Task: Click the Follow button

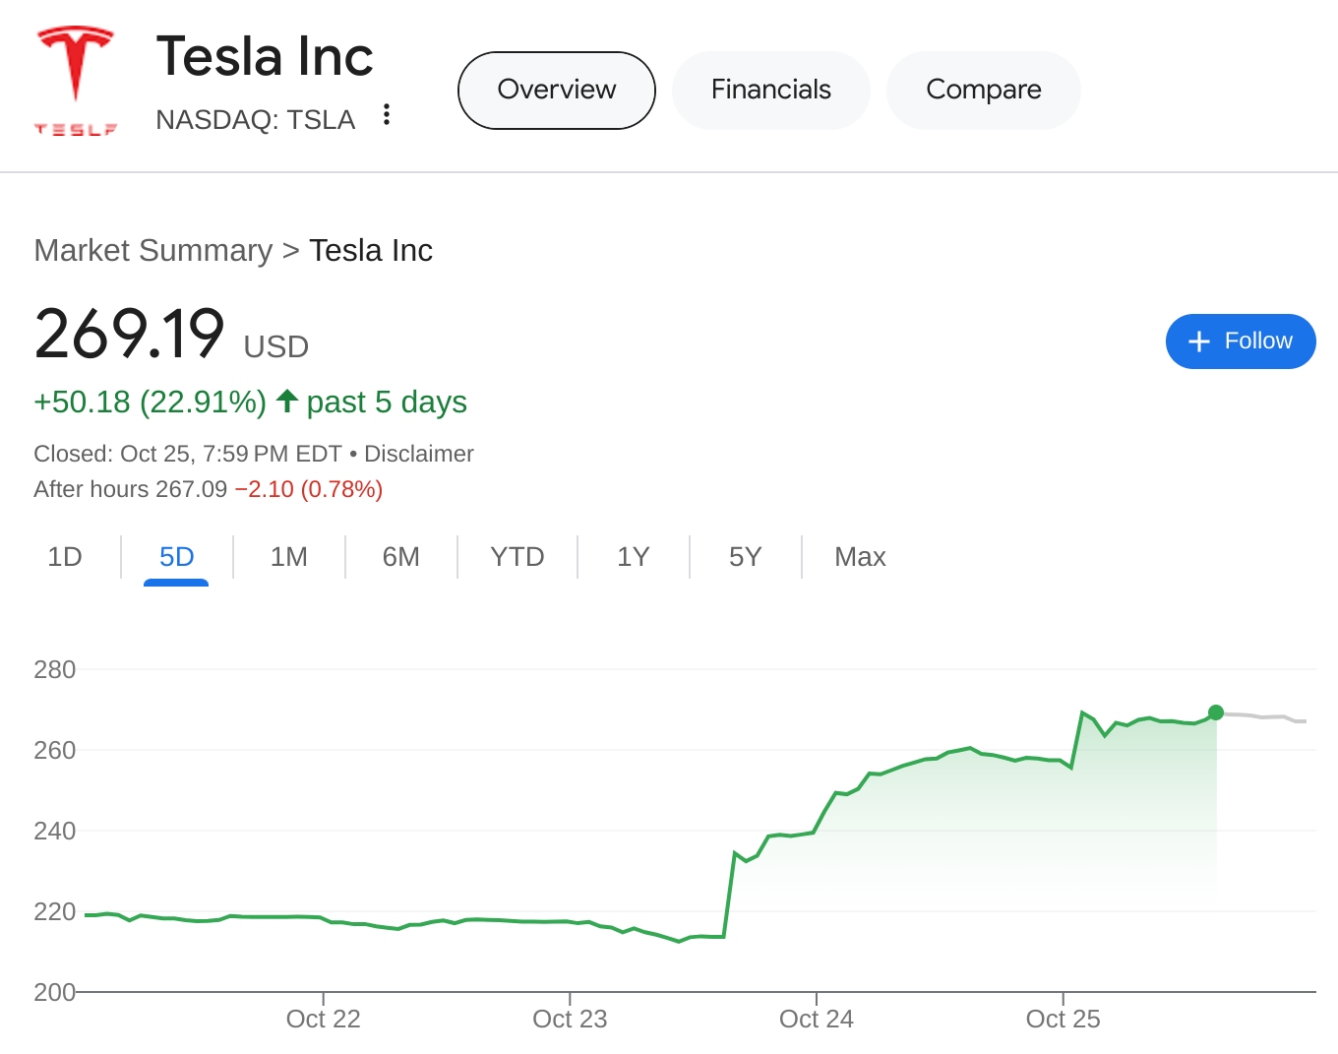Action: click(x=1241, y=341)
